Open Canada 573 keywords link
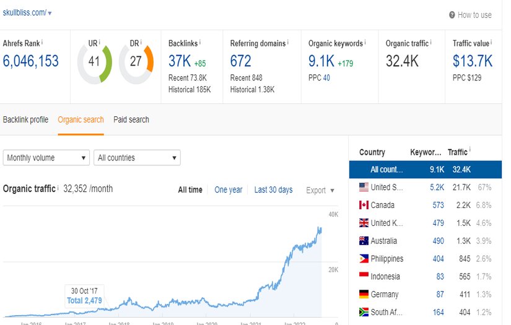Image resolution: width=511 pixels, height=325 pixels. tap(438, 206)
